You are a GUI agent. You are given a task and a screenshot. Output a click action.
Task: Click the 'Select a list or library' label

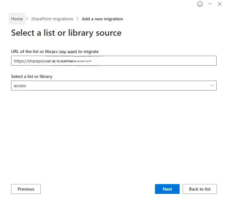tap(32, 76)
